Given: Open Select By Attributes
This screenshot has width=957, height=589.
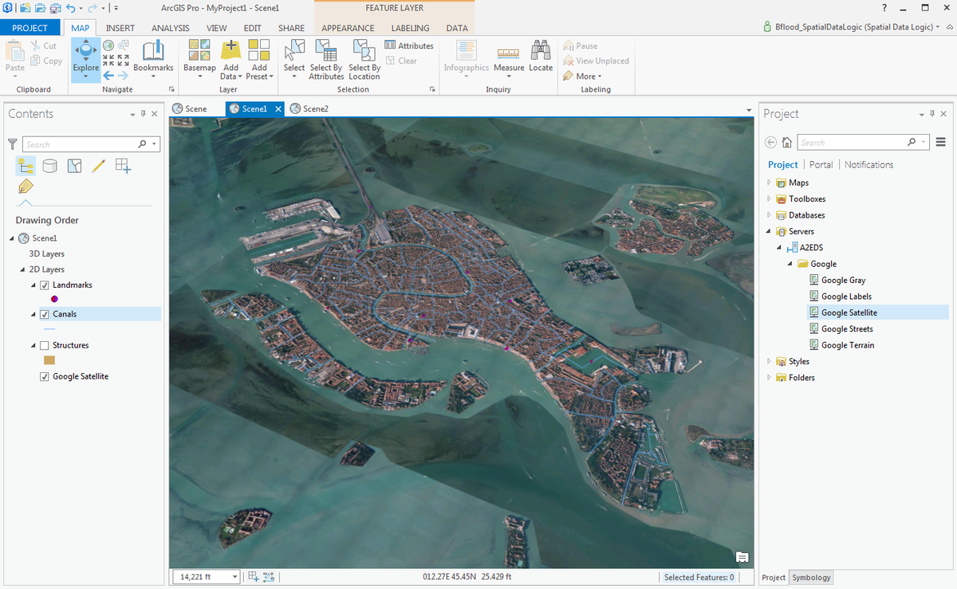Looking at the screenshot, I should 326,59.
